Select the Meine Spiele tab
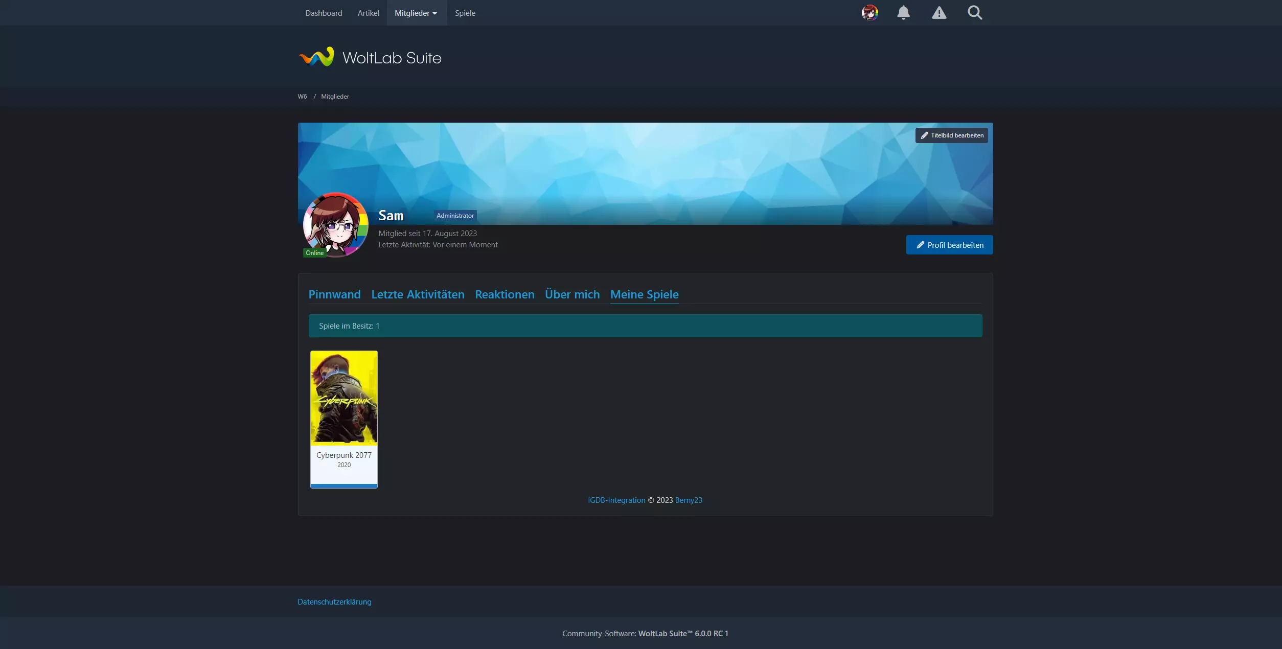1282x649 pixels. (644, 294)
